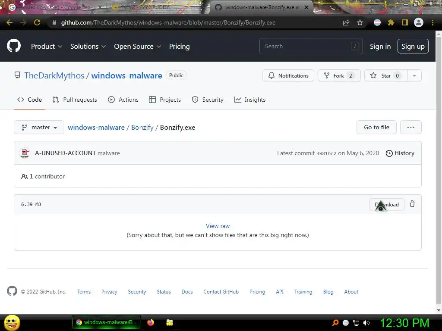This screenshot has height=331, width=442.
Task: Click the GitHub octocat logo in header
Action: (13, 46)
